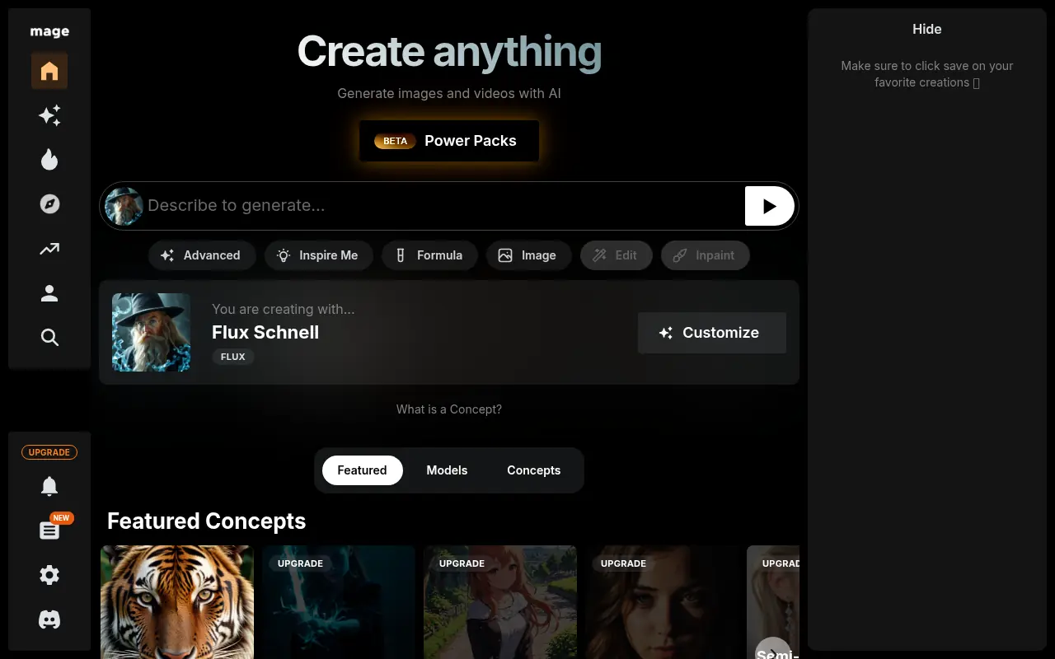Open the compass Explore icon
The height and width of the screenshot is (659, 1055).
(49, 203)
